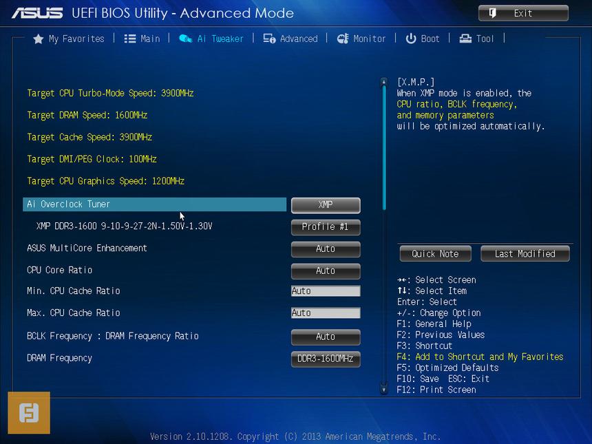Screen dimensions: 592x444
Task: Click the Monitor tab icon
Action: pos(343,39)
